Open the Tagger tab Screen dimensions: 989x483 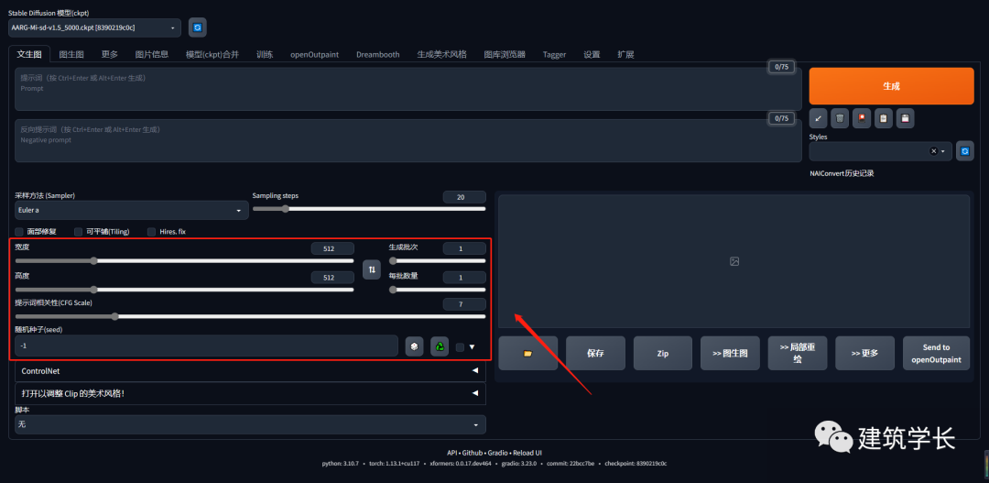click(x=554, y=54)
